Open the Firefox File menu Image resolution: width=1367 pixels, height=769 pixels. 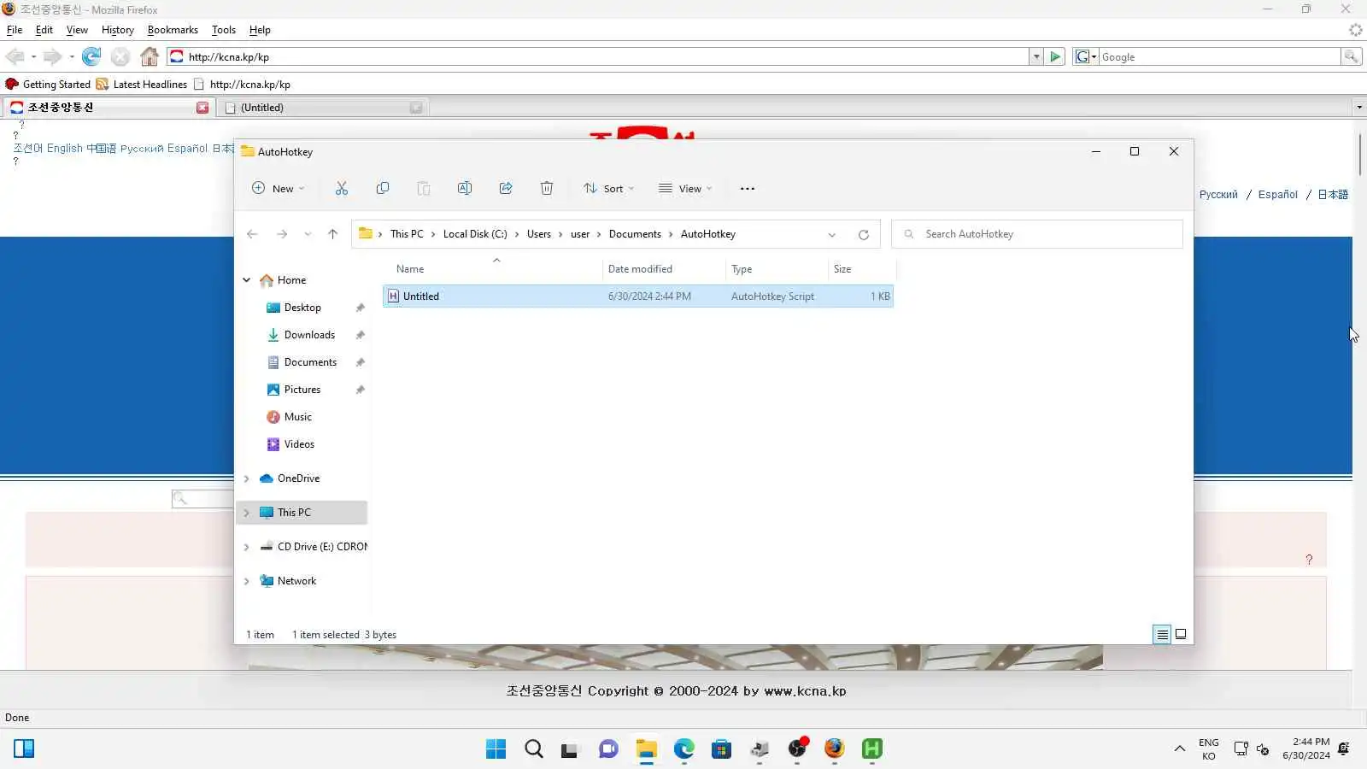(15, 30)
